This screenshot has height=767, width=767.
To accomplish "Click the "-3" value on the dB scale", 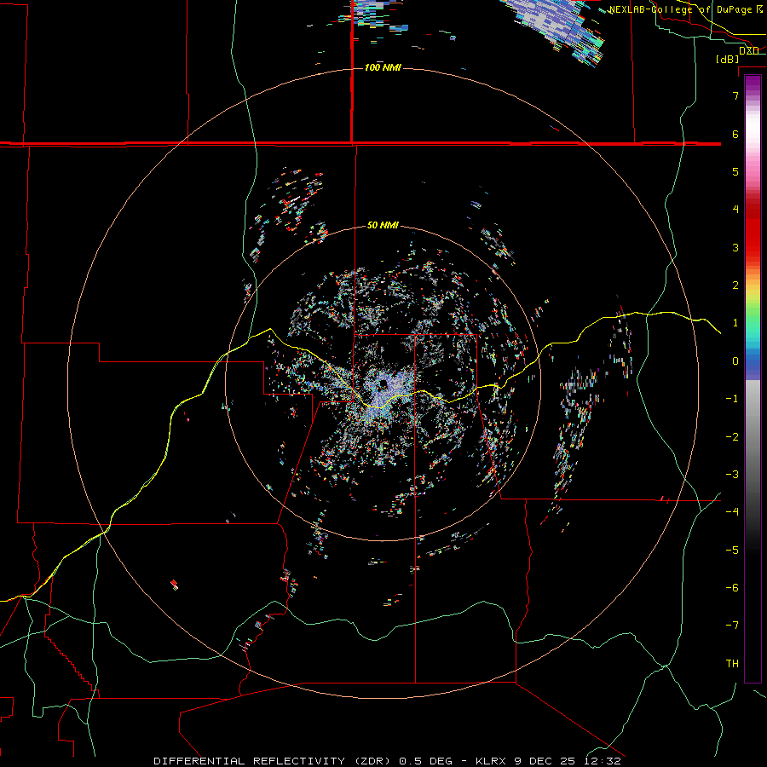I will pos(732,474).
